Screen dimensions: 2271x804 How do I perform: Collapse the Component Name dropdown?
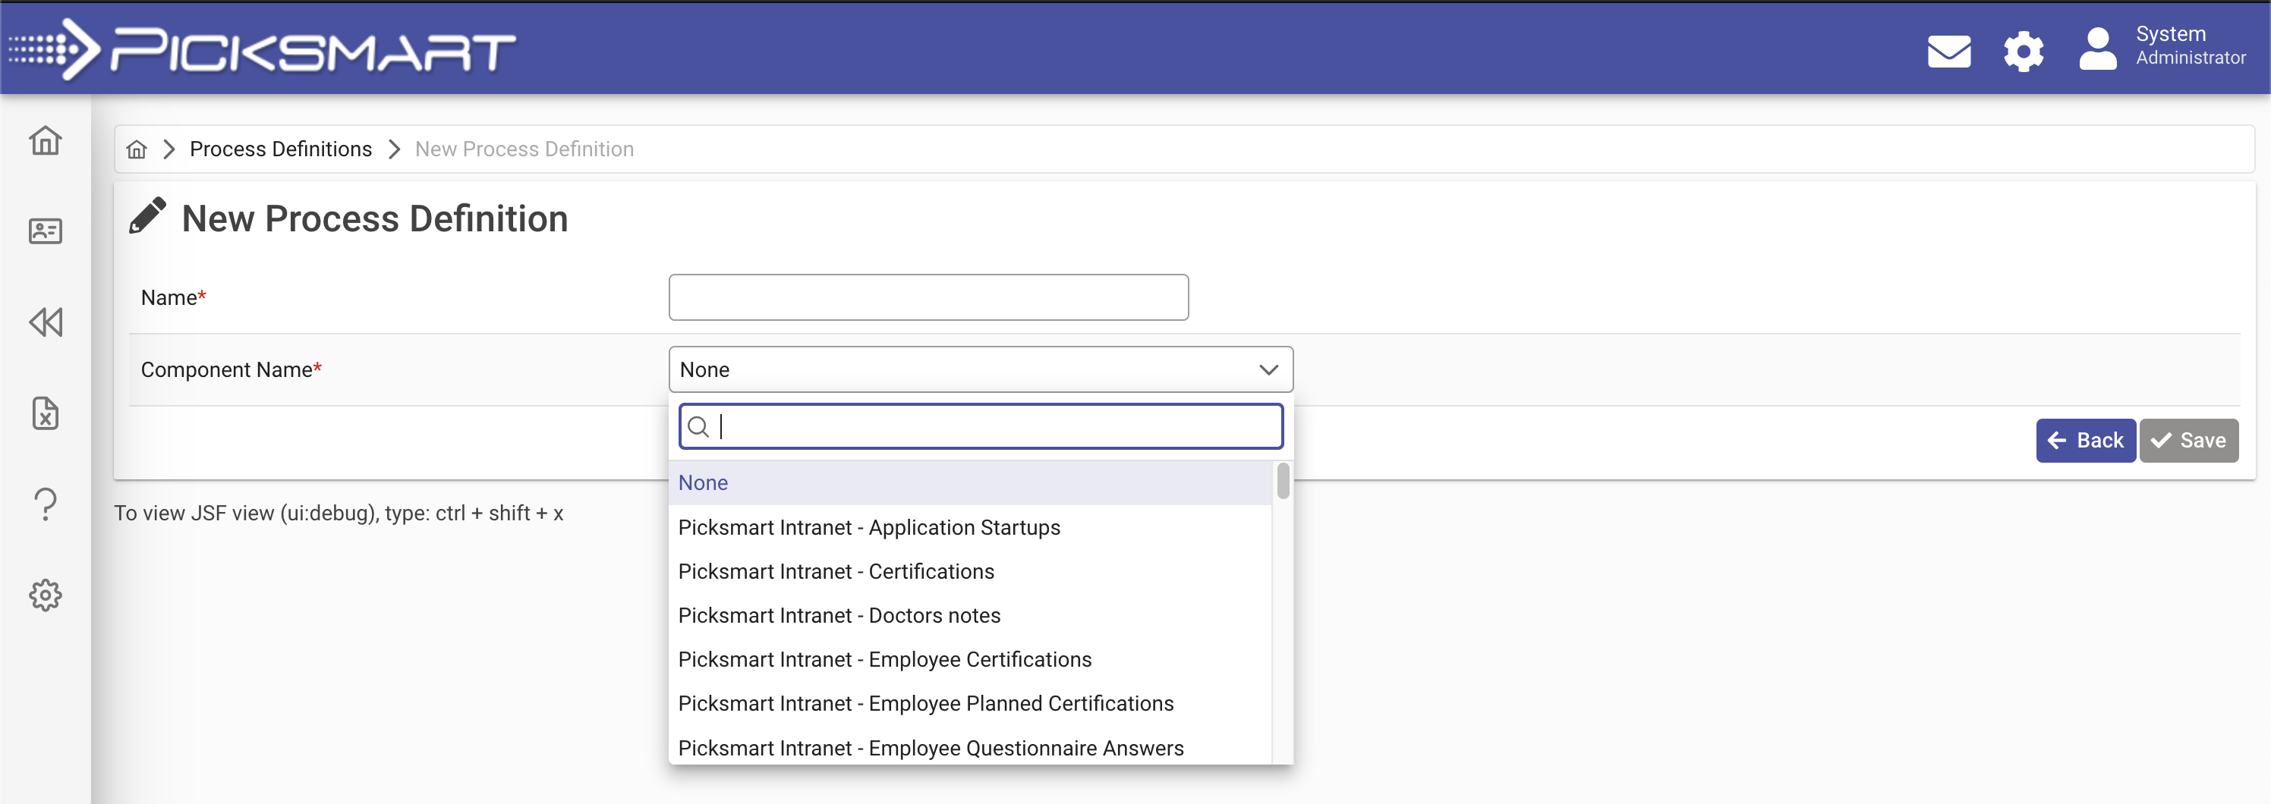981,369
